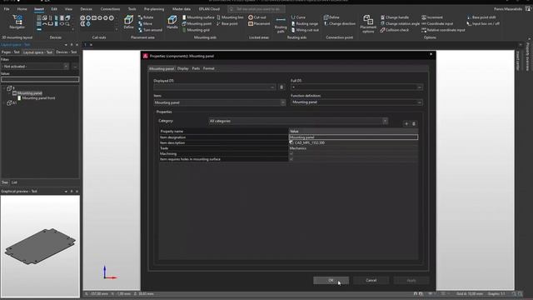This screenshot has height=300, width=533.
Task: Click the Item designation value field
Action: tap(353, 137)
